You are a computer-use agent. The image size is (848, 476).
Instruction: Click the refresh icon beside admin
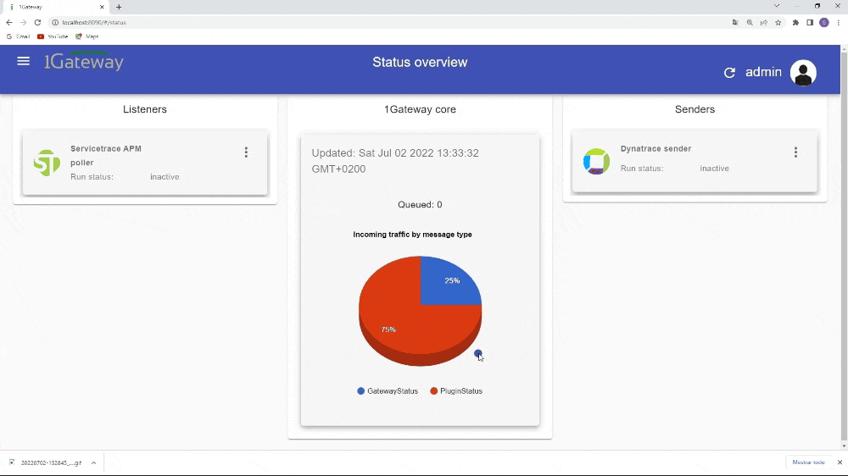click(729, 73)
